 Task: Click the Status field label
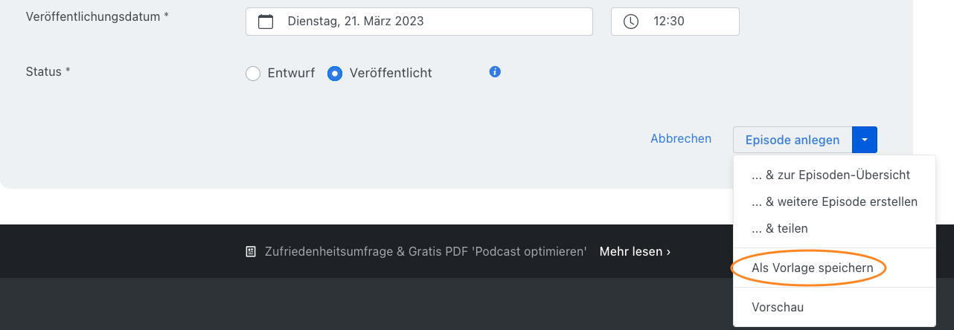pyautogui.click(x=48, y=72)
